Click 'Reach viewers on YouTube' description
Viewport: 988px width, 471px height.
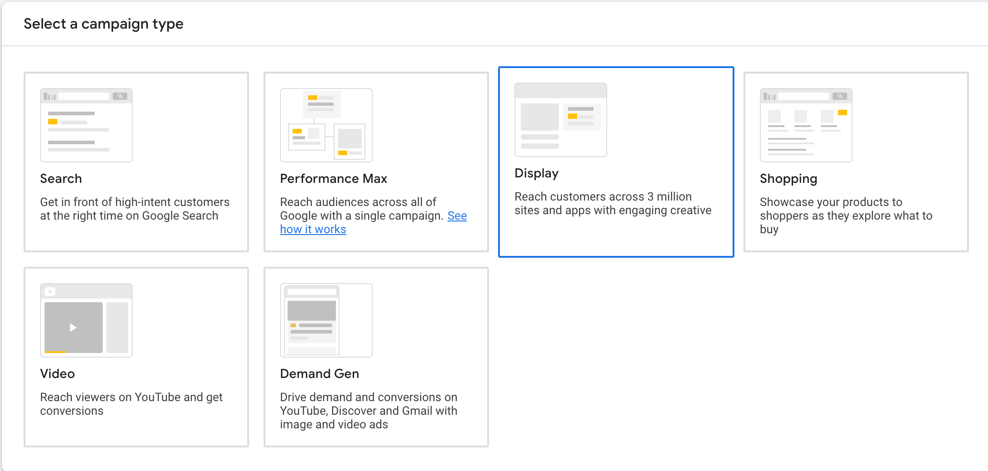(131, 404)
